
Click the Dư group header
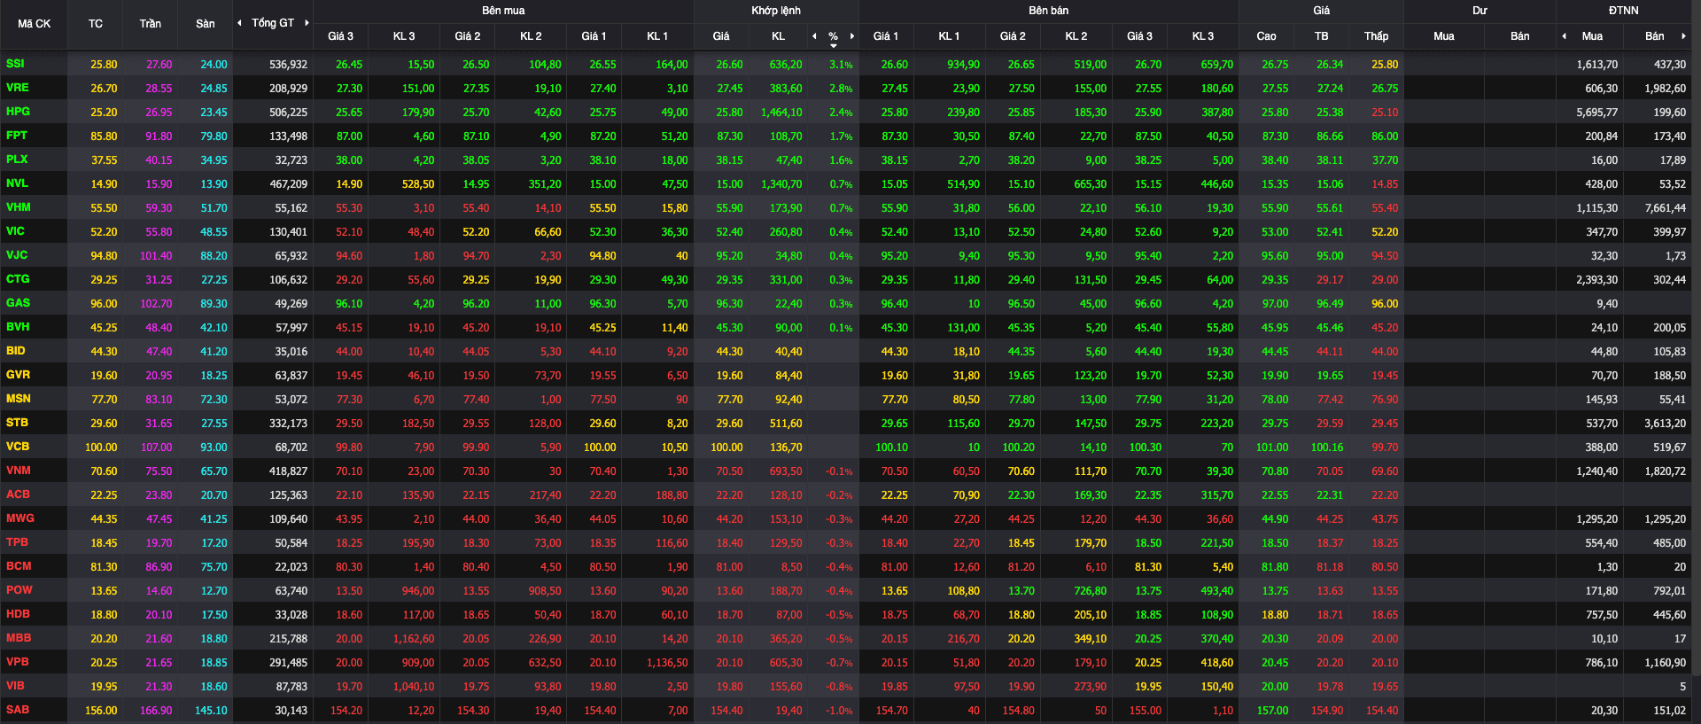click(1480, 11)
